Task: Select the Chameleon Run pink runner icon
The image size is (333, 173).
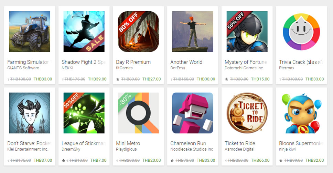Action: pyautogui.click(x=193, y=113)
